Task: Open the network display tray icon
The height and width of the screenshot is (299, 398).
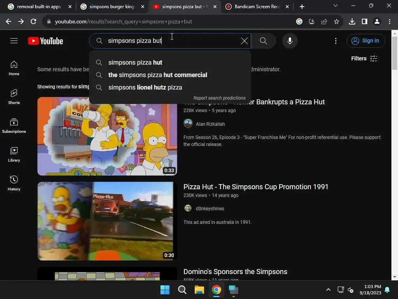Action: pos(340,290)
